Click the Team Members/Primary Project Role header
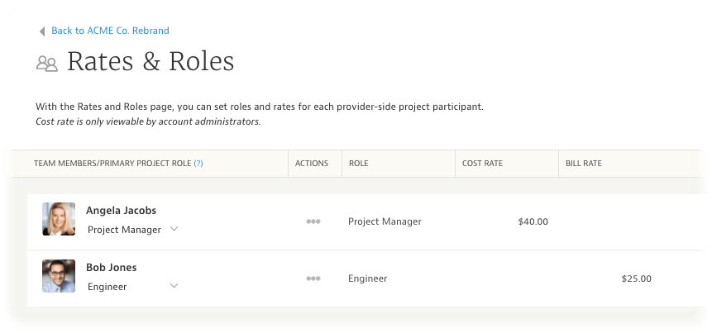 [x=112, y=164]
